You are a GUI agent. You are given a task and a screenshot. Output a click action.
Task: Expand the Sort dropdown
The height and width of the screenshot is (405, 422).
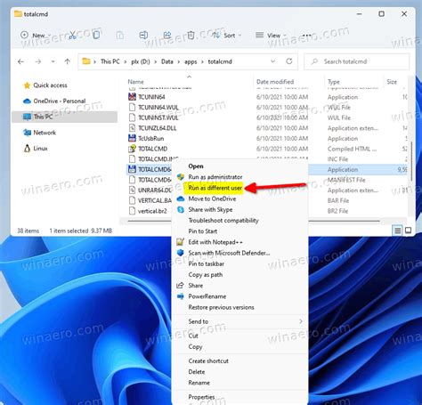tap(227, 36)
